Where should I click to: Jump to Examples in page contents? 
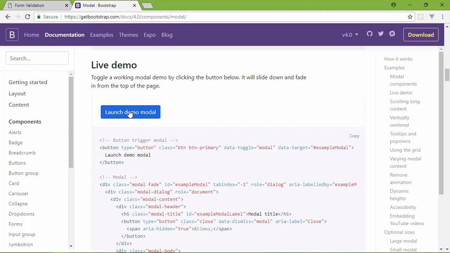coord(394,68)
